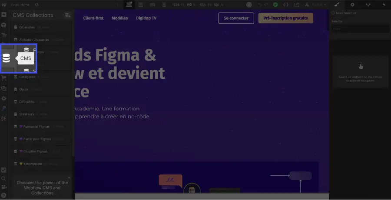Open the Testimonials collection
The image size is (391, 200).
(x=41, y=164)
